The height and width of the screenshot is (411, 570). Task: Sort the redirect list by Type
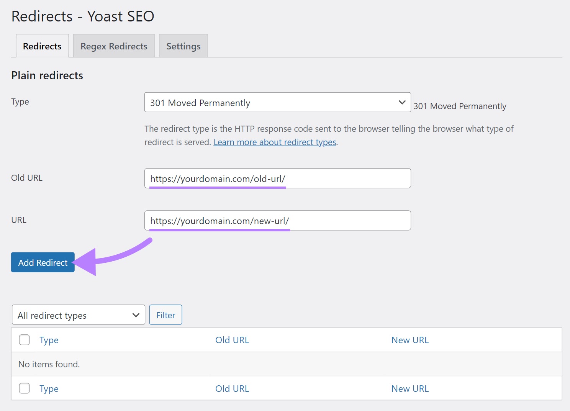coord(49,340)
